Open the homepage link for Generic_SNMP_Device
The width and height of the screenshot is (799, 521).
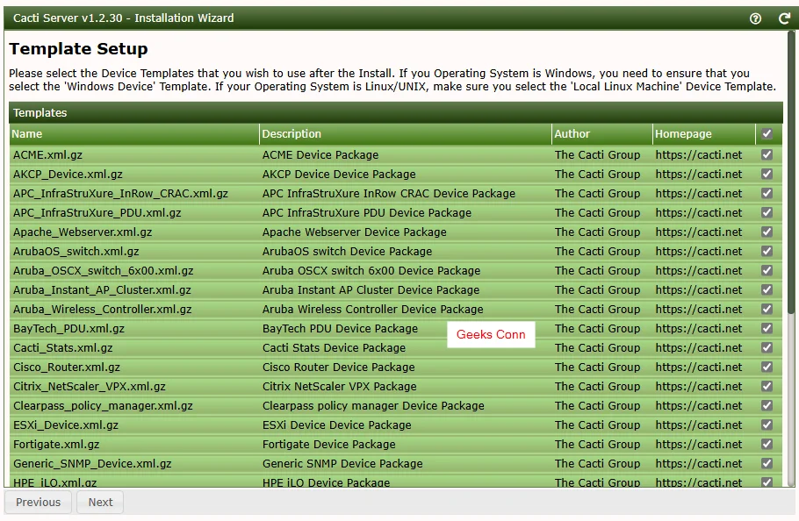tap(698, 463)
